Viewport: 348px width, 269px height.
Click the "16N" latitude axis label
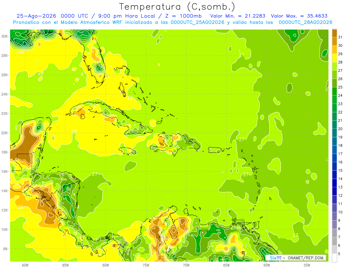pyautogui.click(x=5, y=171)
